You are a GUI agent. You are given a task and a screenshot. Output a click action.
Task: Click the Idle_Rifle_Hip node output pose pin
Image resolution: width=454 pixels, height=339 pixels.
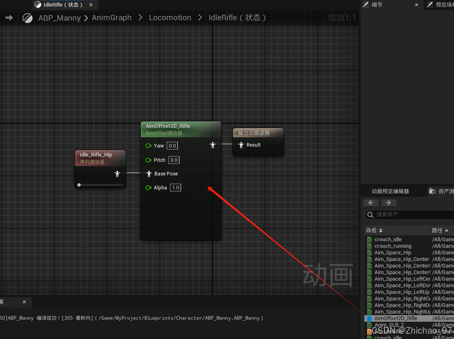pos(117,174)
